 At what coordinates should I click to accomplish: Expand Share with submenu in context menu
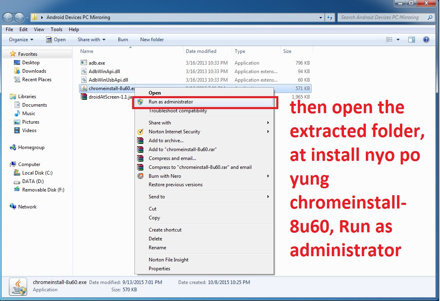(x=268, y=122)
